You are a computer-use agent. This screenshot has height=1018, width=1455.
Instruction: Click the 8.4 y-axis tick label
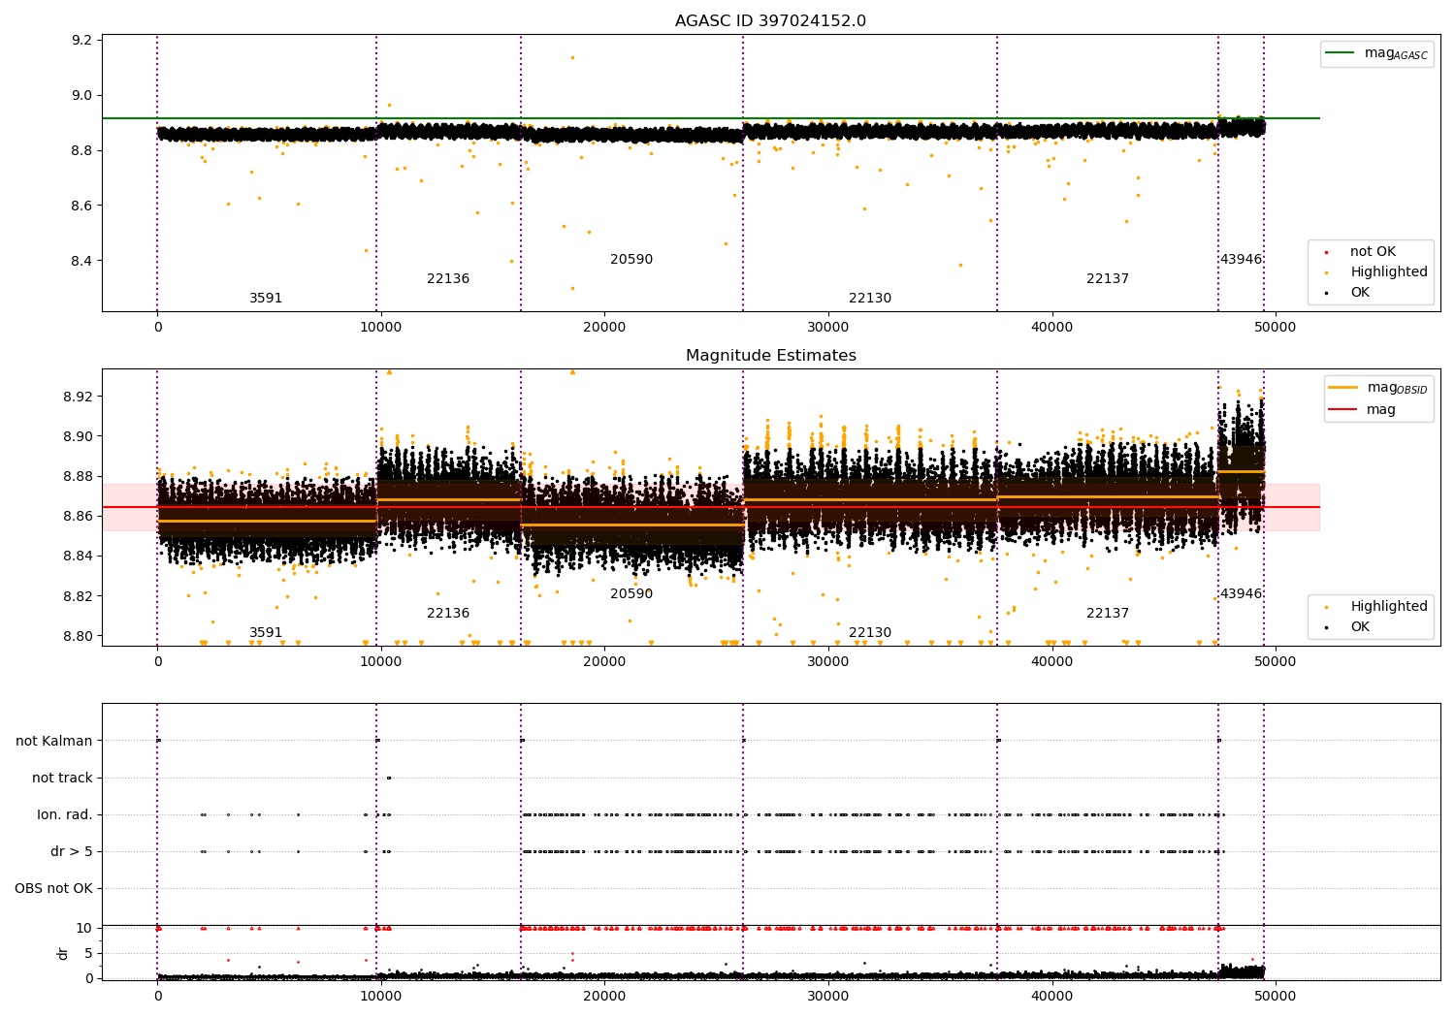click(x=82, y=262)
